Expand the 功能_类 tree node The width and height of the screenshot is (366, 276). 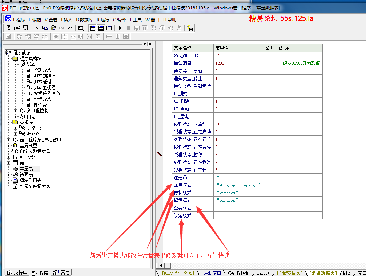15,128
